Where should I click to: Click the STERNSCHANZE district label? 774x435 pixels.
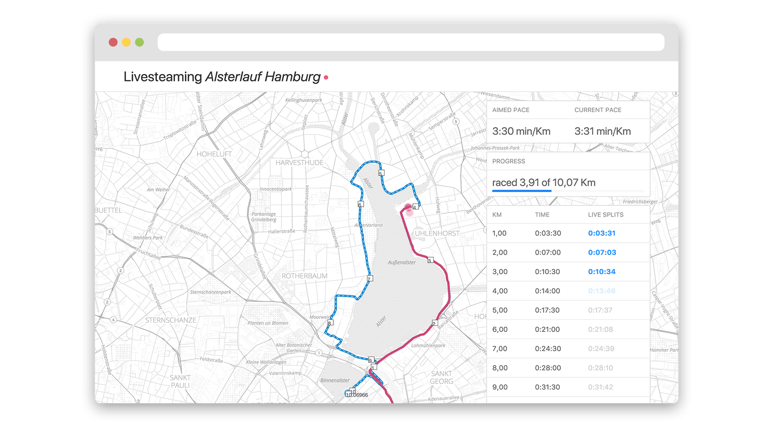pyautogui.click(x=171, y=320)
